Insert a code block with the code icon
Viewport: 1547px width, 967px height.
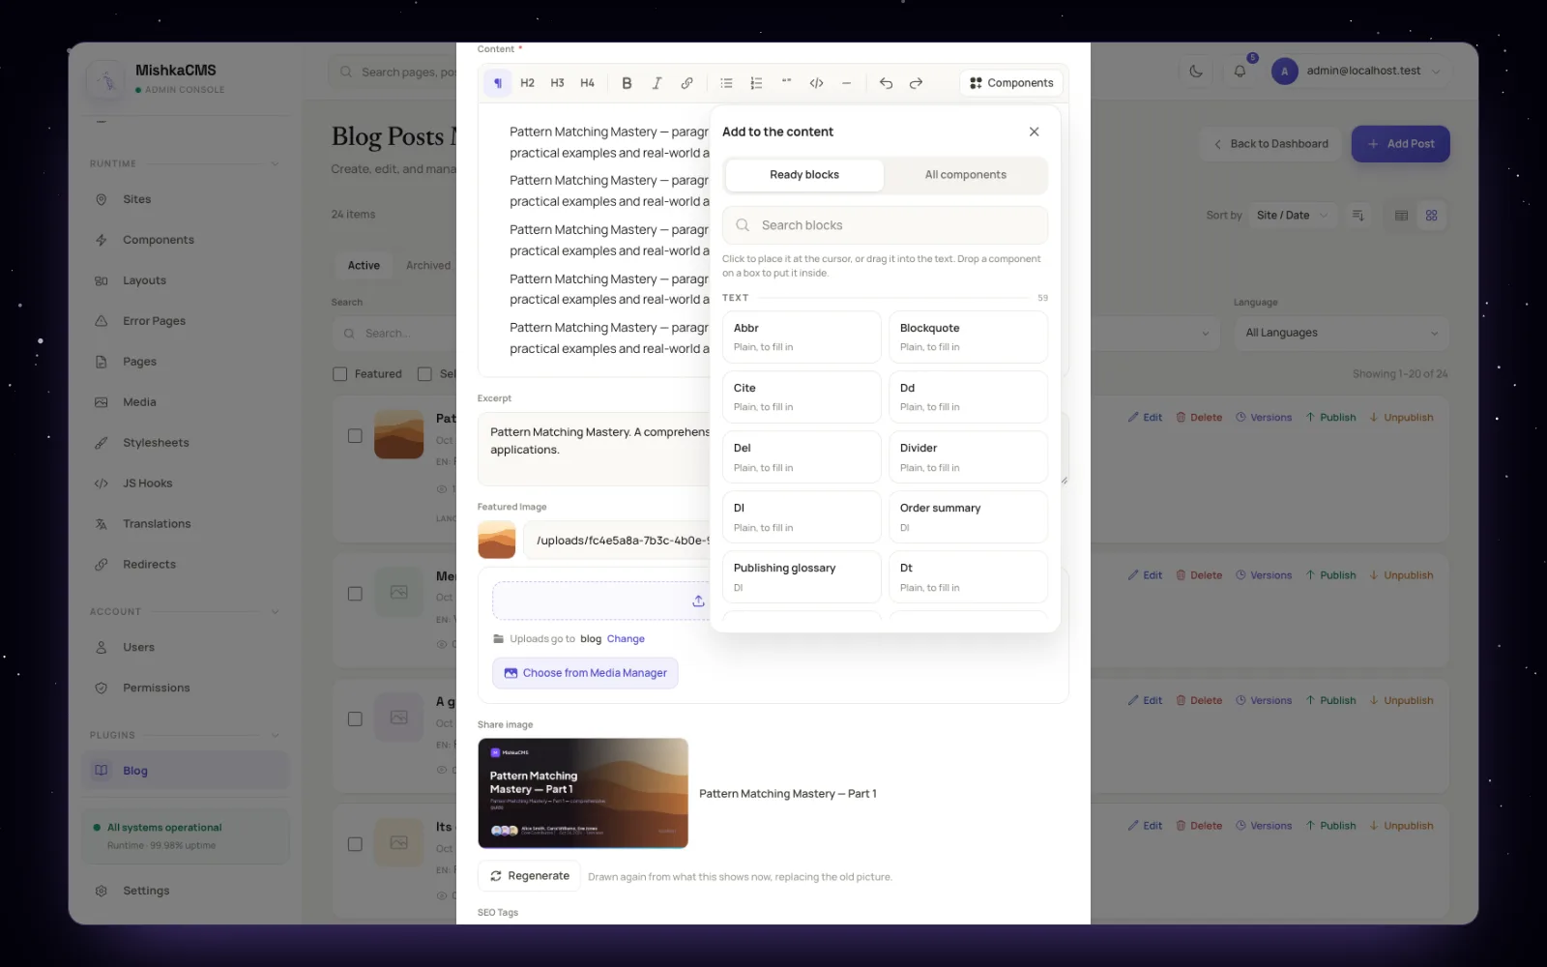816,83
